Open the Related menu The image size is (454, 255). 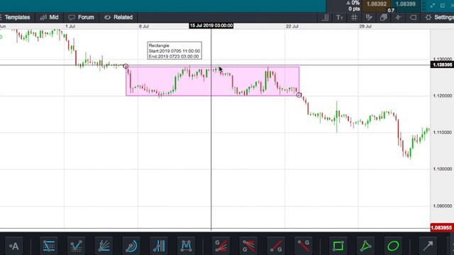[118, 17]
